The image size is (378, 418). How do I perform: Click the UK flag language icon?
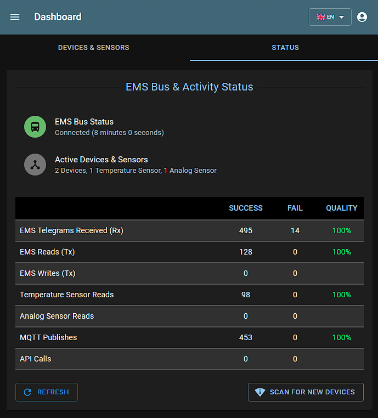click(321, 17)
